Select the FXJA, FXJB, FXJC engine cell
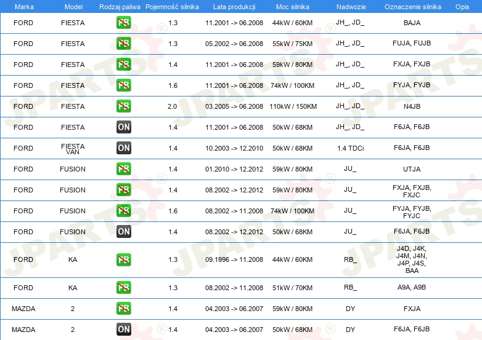The width and height of the screenshot is (482, 340). [412, 191]
